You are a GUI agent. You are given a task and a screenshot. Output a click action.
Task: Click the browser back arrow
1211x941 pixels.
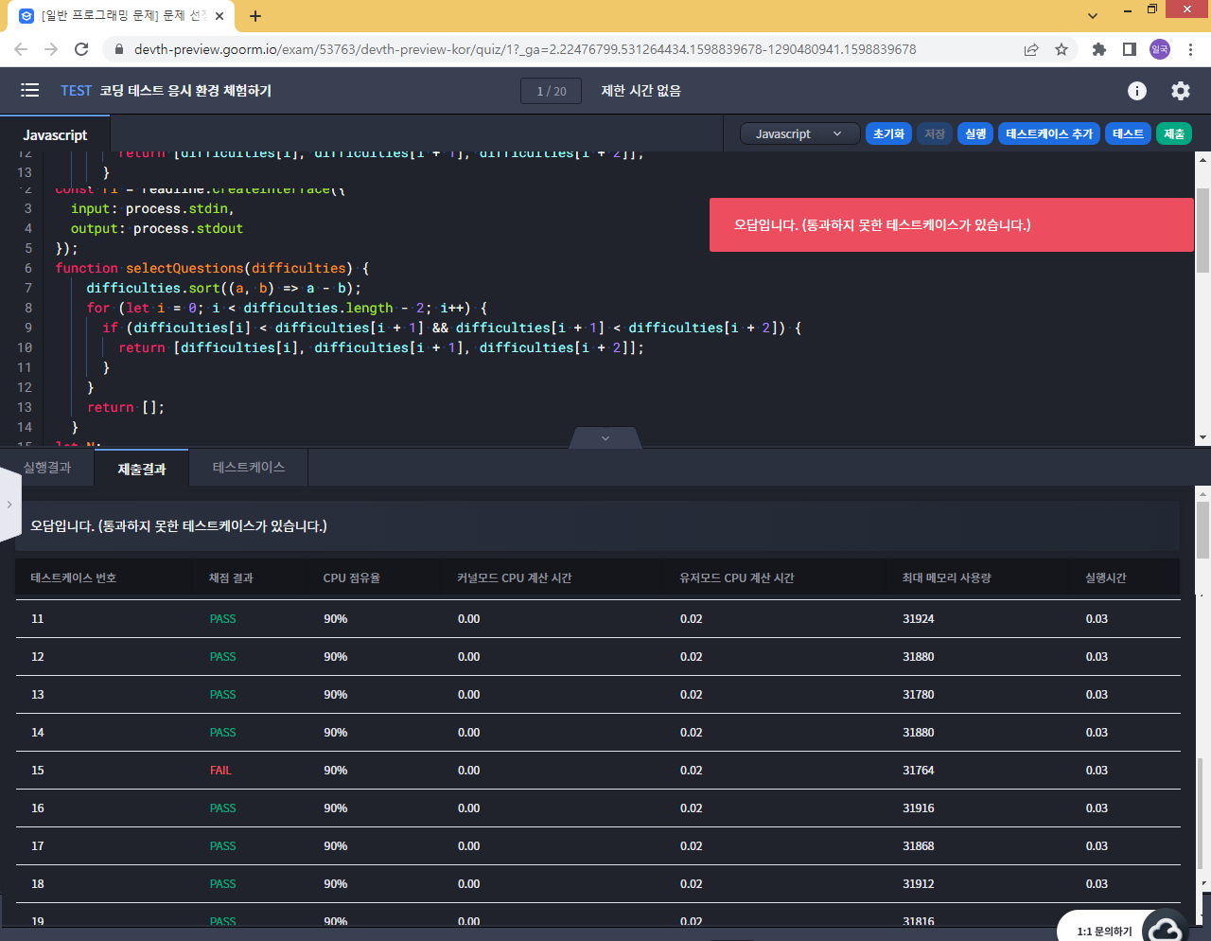tap(21, 49)
